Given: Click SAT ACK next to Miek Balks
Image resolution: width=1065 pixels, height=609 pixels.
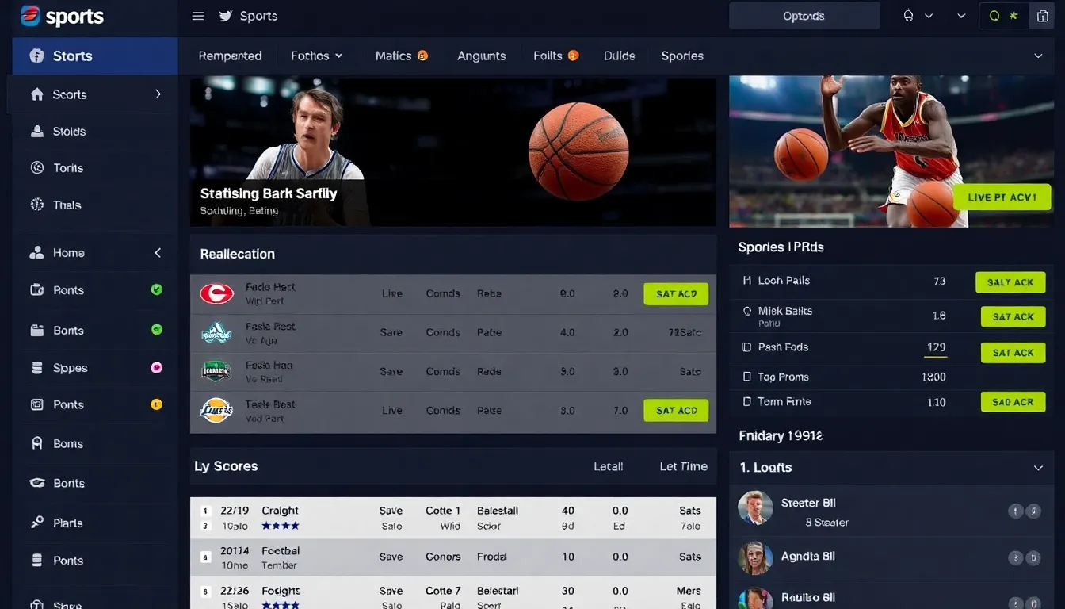Looking at the screenshot, I should [x=1013, y=316].
